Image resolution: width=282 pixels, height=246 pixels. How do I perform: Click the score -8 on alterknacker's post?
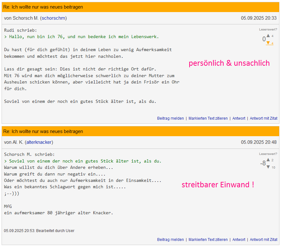[x=263, y=163]
